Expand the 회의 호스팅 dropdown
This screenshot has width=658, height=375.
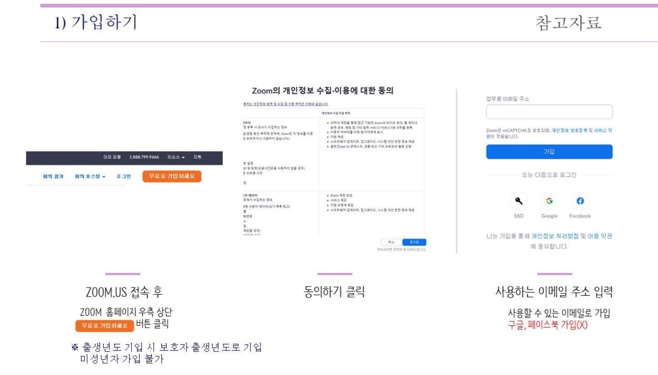coord(90,177)
